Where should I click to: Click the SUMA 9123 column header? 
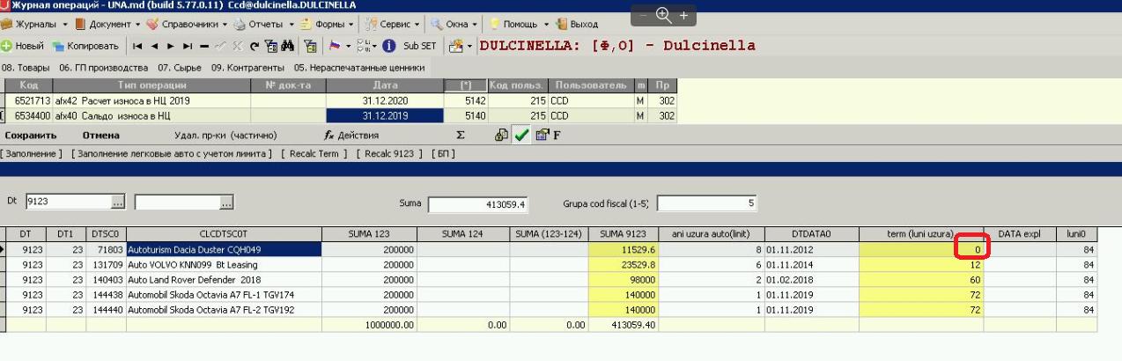(x=624, y=234)
